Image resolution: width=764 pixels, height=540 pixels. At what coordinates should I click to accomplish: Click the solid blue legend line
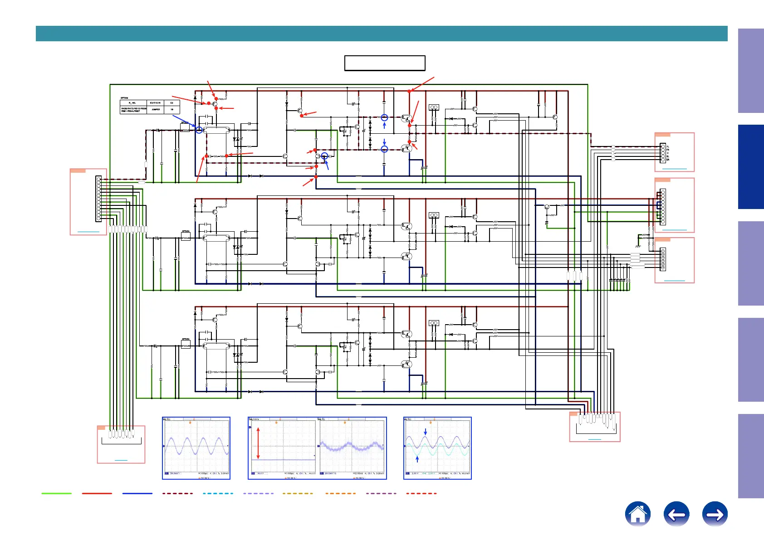137,493
